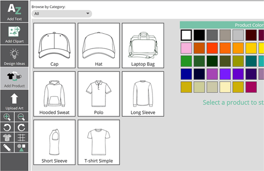This screenshot has height=171, width=264.
Task: Select the teal color swatch
Action: (251, 61)
